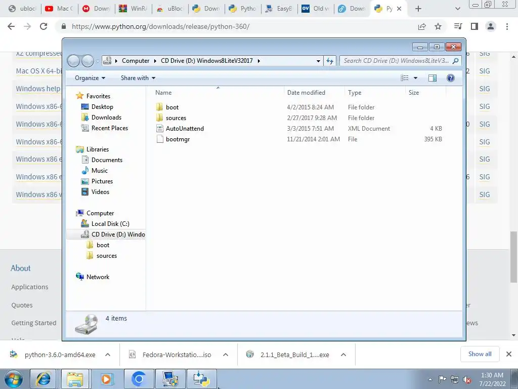Open Chrome three-dot menu
Viewport: 518px width, 389px height.
point(507,26)
